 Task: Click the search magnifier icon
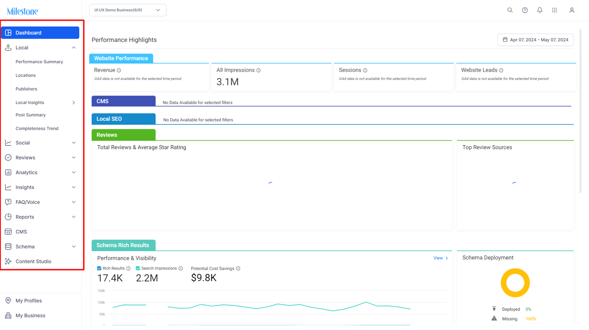[x=510, y=10]
